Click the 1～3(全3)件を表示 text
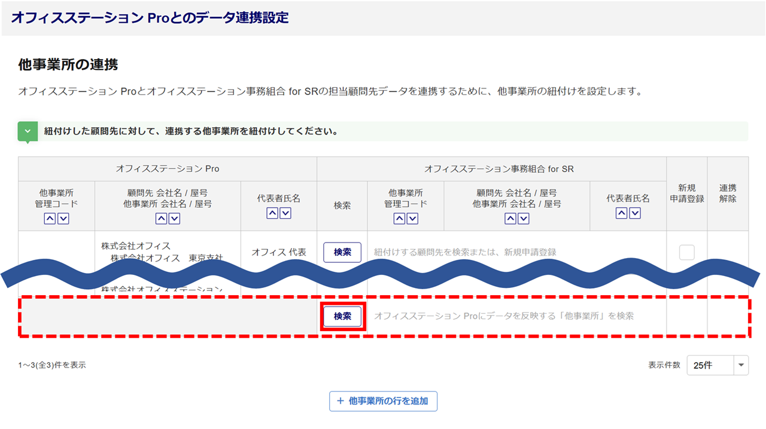The height and width of the screenshot is (429, 766). (x=52, y=364)
